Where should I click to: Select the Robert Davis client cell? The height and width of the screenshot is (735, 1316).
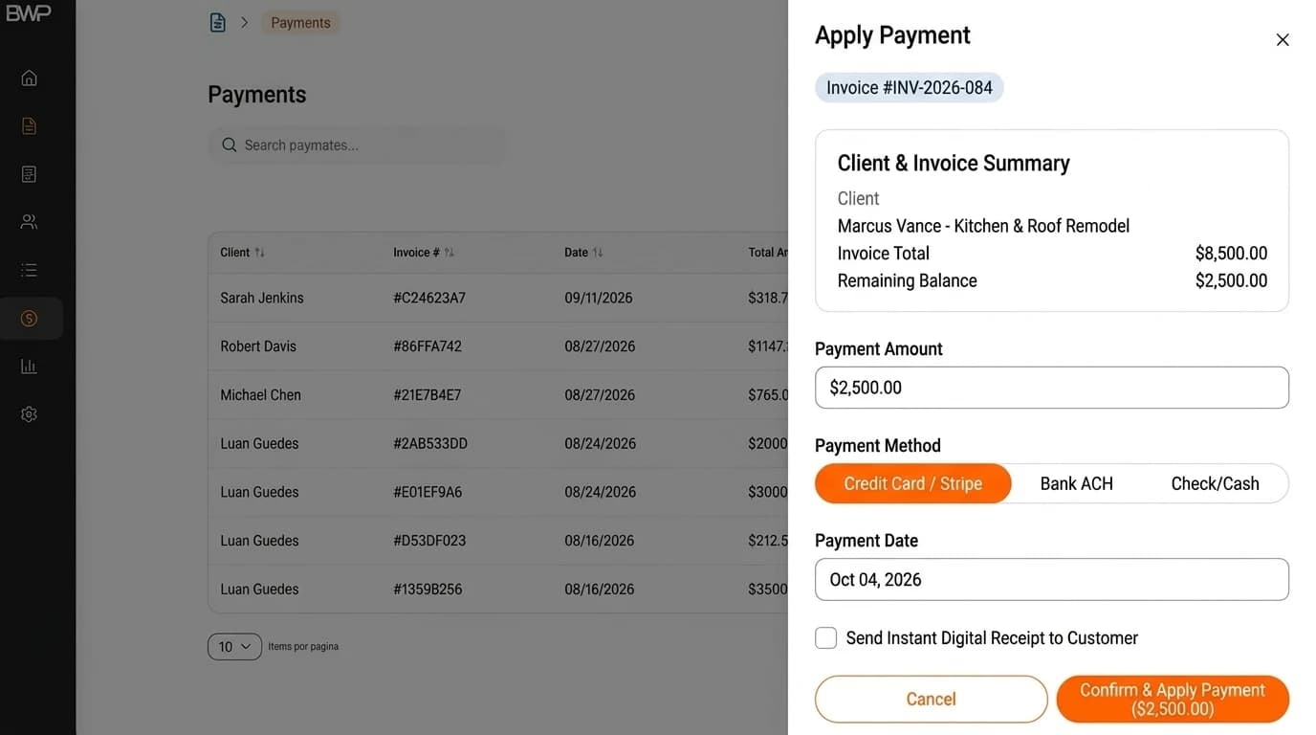click(258, 346)
